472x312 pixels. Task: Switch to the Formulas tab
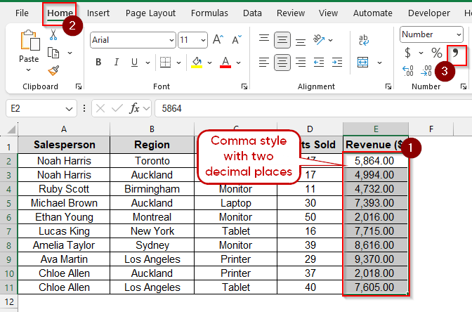[x=209, y=13]
